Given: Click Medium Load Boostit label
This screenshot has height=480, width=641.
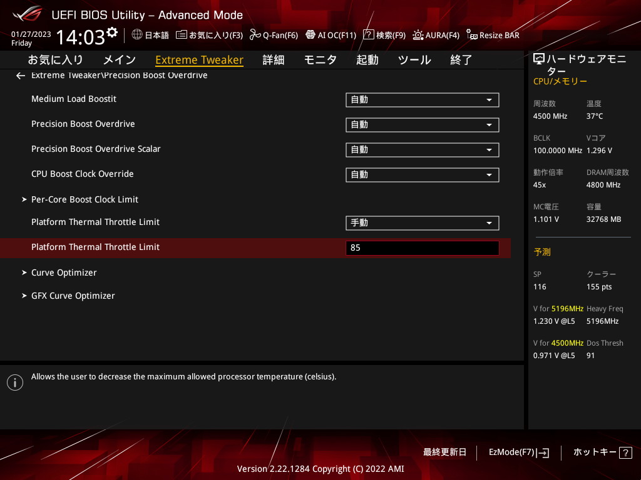Looking at the screenshot, I should [x=74, y=99].
